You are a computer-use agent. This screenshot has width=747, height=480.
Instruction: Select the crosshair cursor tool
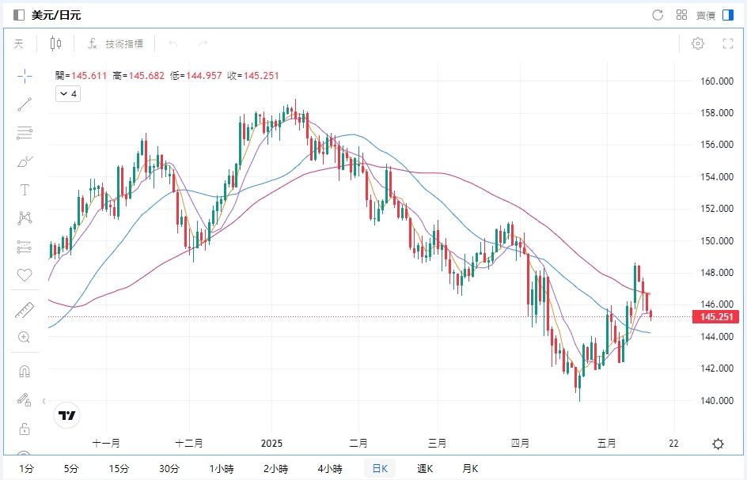point(25,76)
